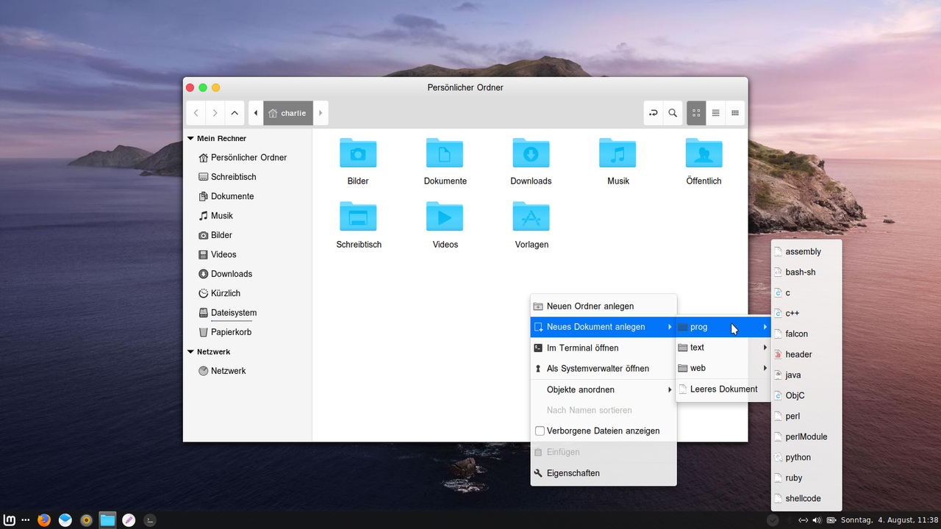
Task: Open Eigenschaften from the context menu
Action: (x=604, y=473)
